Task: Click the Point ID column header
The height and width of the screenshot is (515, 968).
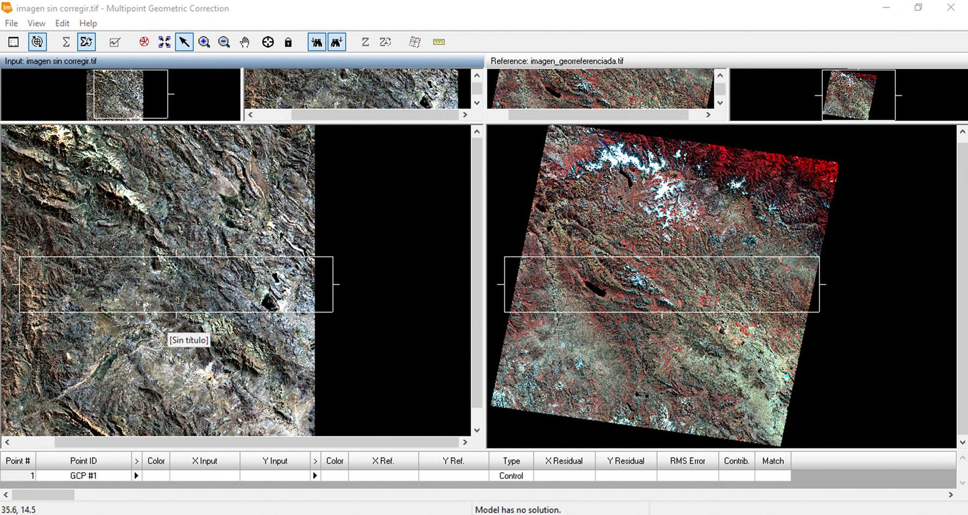Action: pyautogui.click(x=83, y=461)
